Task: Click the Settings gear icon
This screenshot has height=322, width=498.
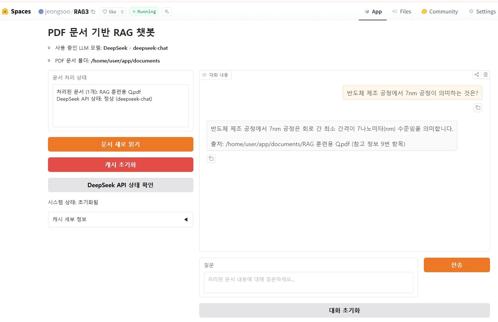Action: [x=471, y=12]
